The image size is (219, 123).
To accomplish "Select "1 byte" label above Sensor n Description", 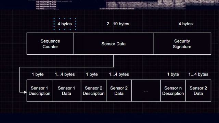I will (173, 74).
